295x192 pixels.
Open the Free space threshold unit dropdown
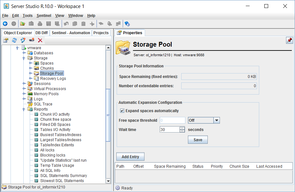coord(216,120)
